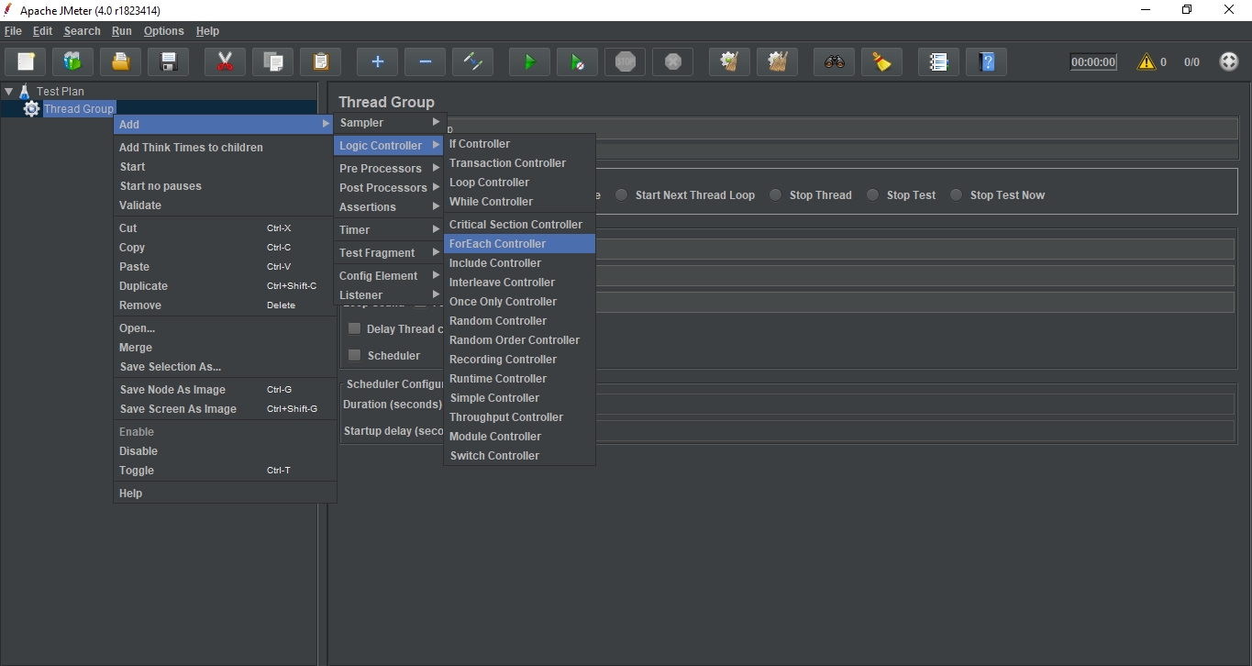Screen dimensions: 1252x666
Task: Click the New test plan toolbar icon
Action: 26,62
